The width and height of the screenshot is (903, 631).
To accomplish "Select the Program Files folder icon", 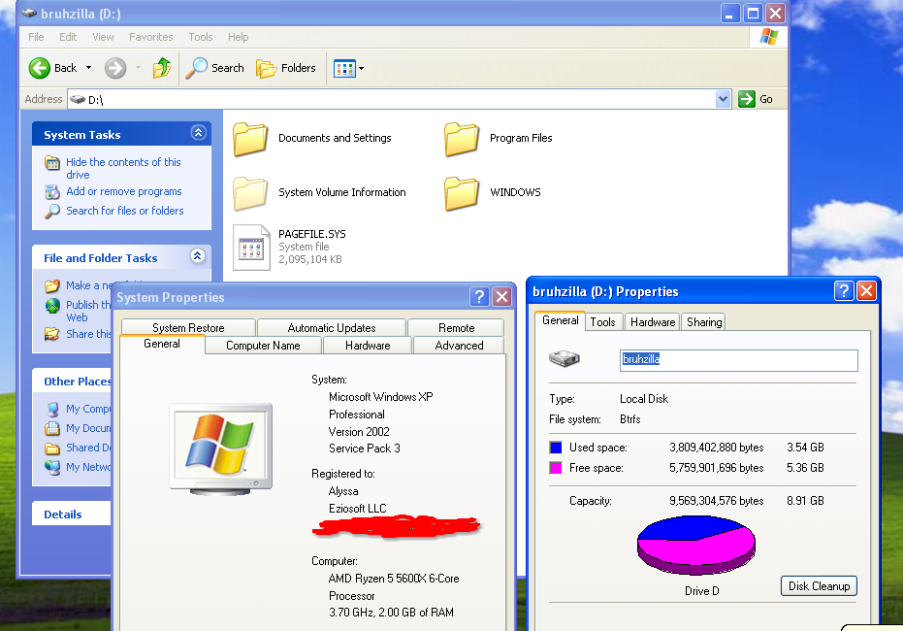I will [462, 139].
